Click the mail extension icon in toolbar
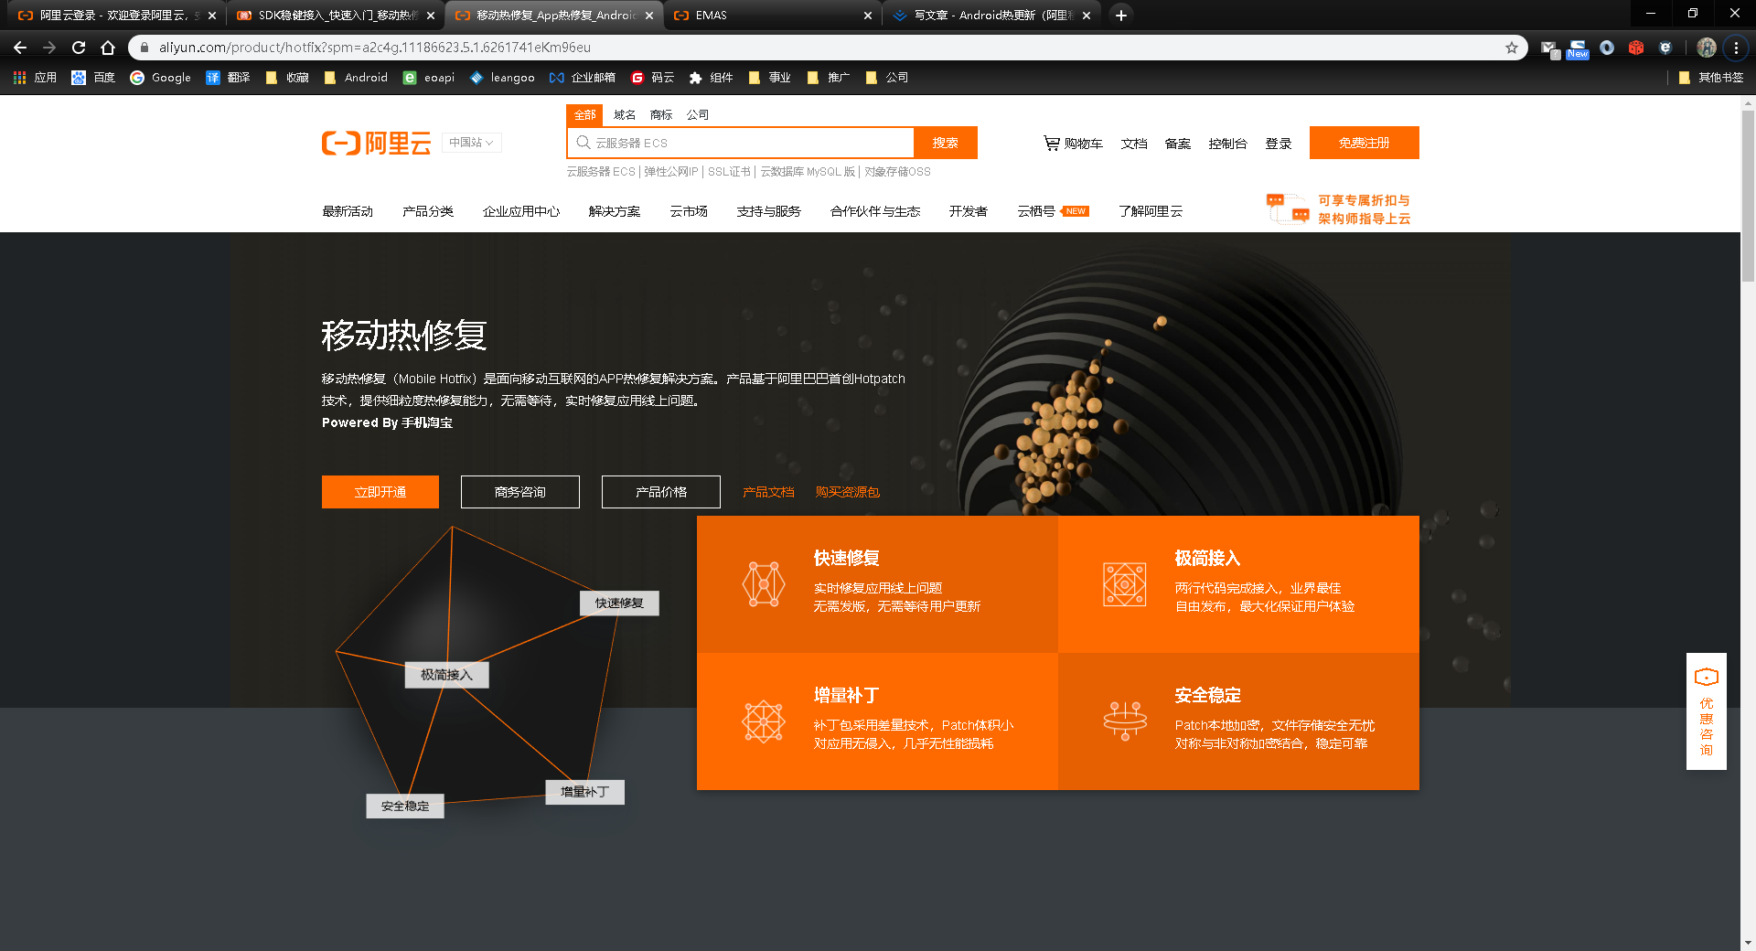The image size is (1756, 951). [x=1548, y=48]
